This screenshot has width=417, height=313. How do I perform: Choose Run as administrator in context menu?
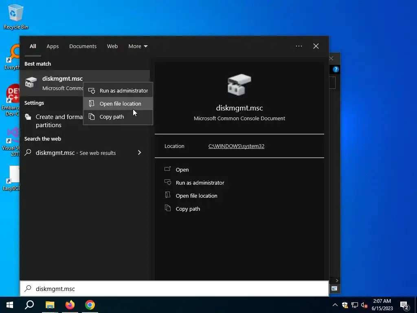point(118,91)
